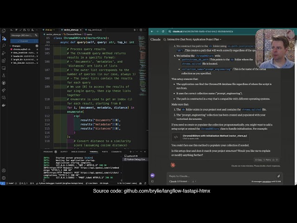Maximize the terminal panel with the up chevron

[141, 152]
